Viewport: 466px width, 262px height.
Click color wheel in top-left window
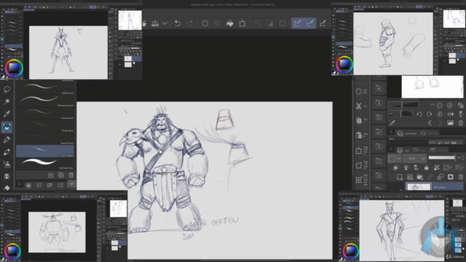tap(14, 68)
